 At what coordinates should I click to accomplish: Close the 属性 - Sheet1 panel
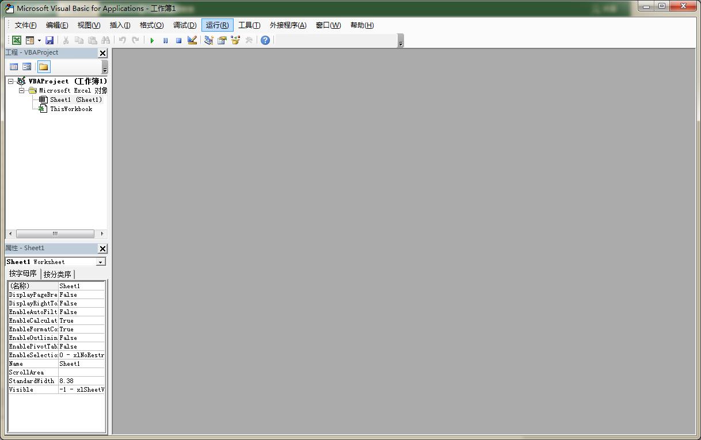[103, 248]
